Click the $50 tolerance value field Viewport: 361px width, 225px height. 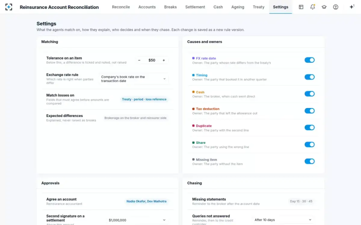[x=152, y=60]
